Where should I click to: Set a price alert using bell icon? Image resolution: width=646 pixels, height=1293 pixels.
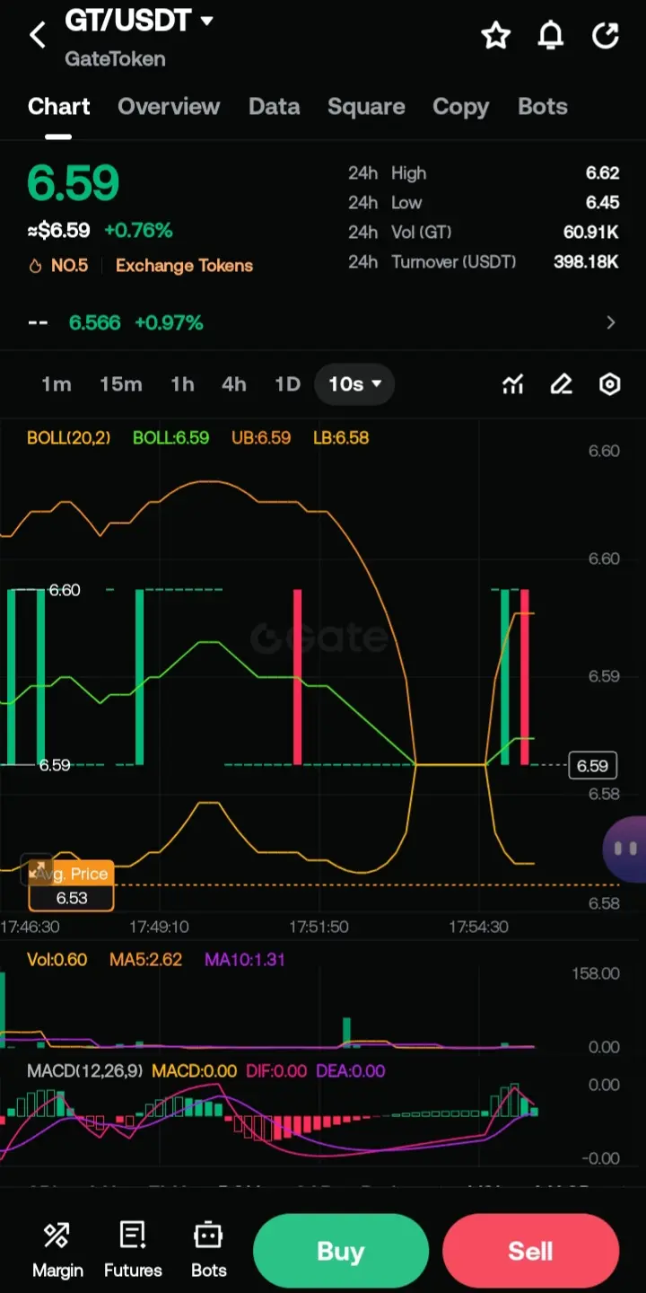(x=551, y=36)
